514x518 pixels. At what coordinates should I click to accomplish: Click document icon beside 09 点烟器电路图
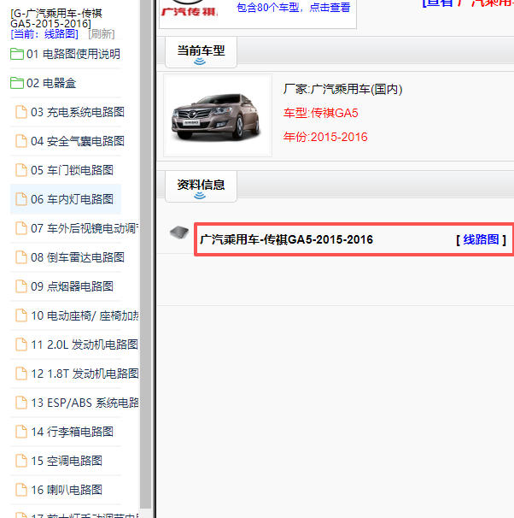coord(21,286)
